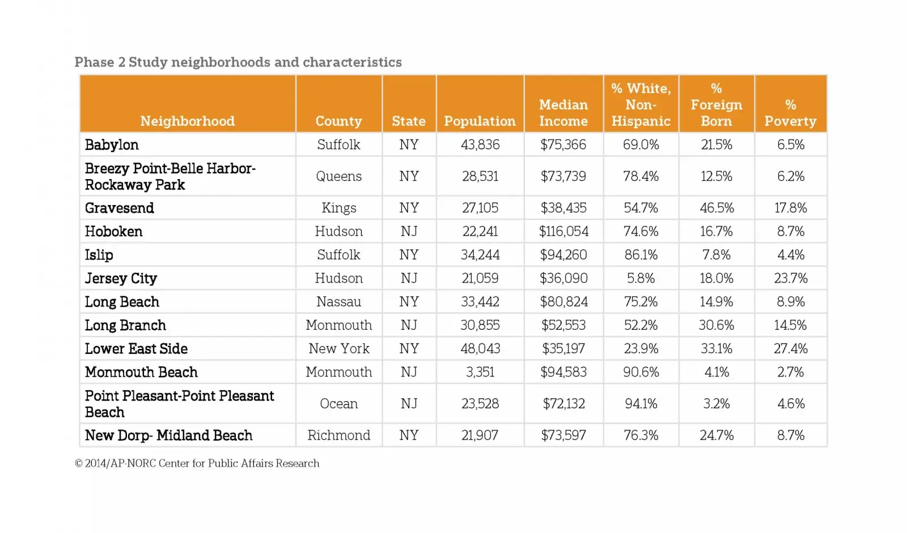Click the Median Income column header
Screen dimensions: 907x533
(x=563, y=113)
